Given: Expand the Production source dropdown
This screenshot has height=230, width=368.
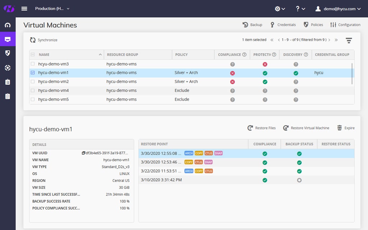Looking at the screenshot, I should (52, 9).
